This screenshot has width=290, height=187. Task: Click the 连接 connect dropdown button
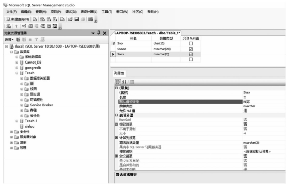point(9,40)
